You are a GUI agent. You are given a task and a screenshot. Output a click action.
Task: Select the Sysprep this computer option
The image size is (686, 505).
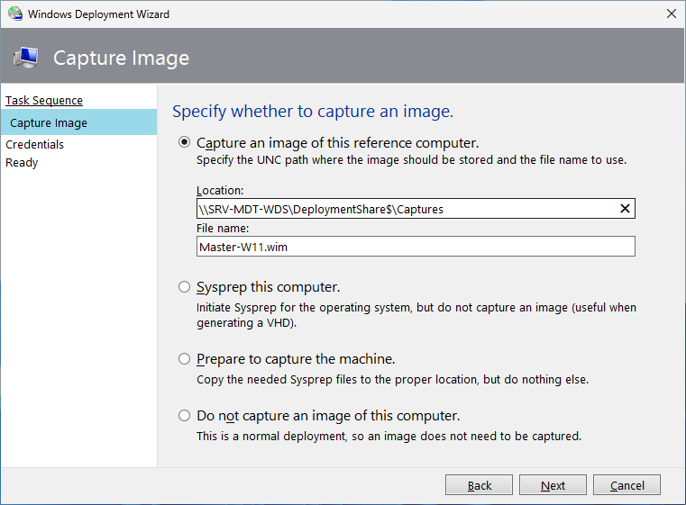click(184, 287)
